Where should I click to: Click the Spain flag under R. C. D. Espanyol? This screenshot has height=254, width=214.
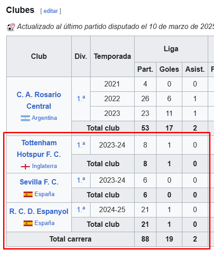[28, 223]
